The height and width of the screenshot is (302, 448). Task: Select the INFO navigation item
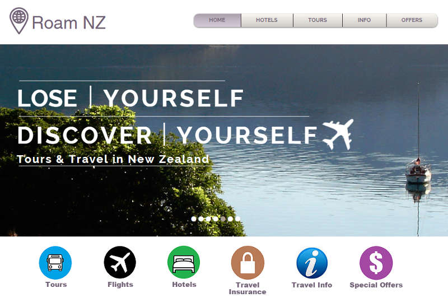point(365,20)
